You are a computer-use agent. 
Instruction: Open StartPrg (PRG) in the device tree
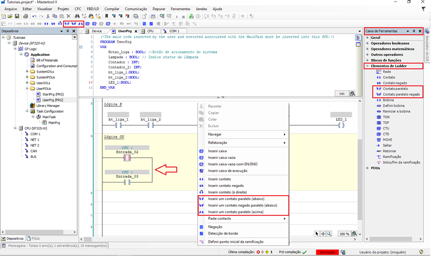pyautogui.click(x=53, y=94)
